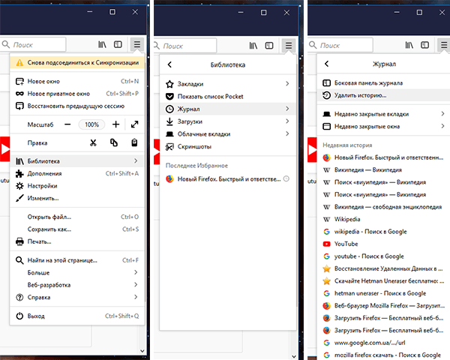The image size is (450, 360).
Task: Open Настройки from menu
Action: click(77, 186)
